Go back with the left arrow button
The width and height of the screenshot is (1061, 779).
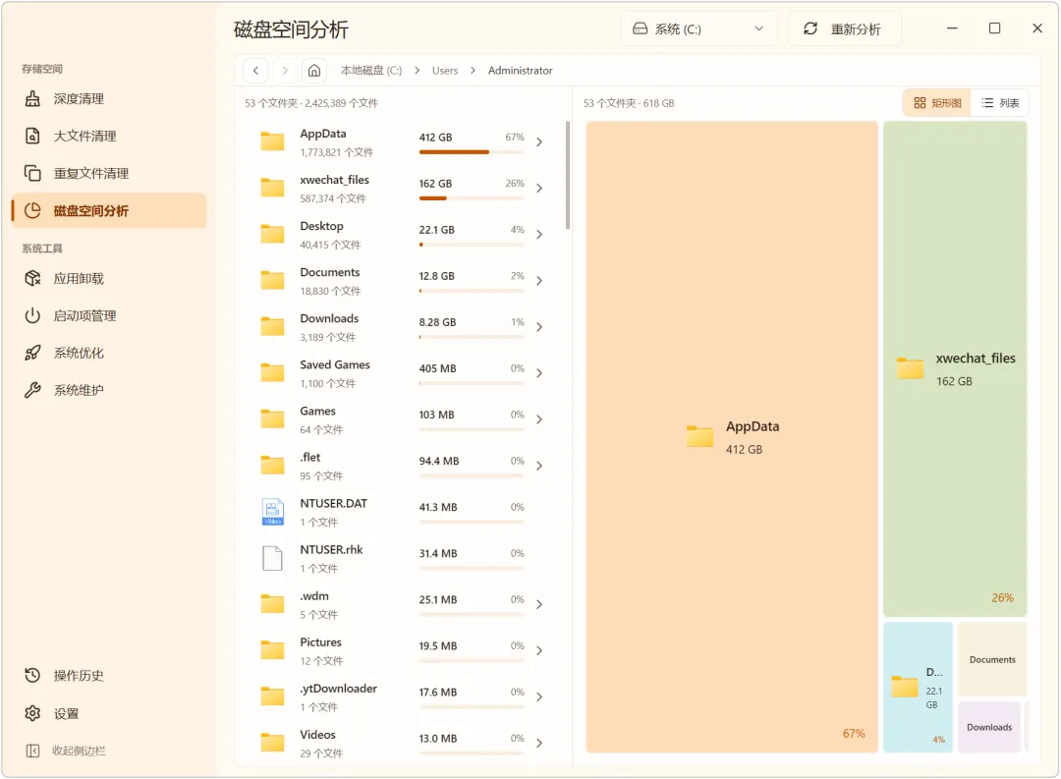[255, 71]
